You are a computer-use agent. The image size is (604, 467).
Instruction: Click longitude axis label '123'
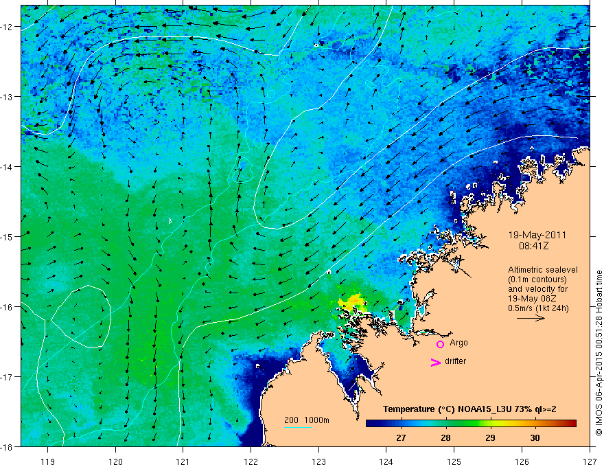pyautogui.click(x=318, y=462)
